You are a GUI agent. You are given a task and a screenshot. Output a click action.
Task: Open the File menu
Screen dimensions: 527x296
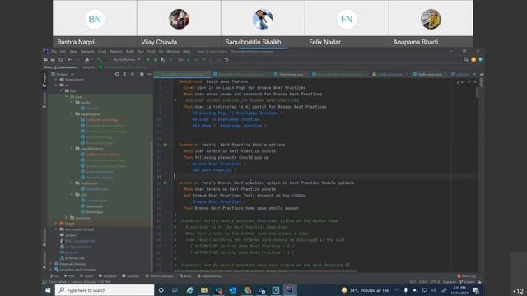click(x=54, y=51)
